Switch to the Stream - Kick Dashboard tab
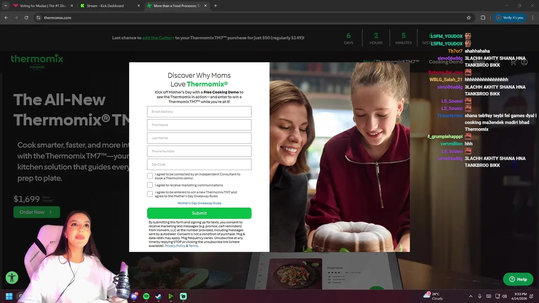The image size is (539, 303). pos(110,6)
